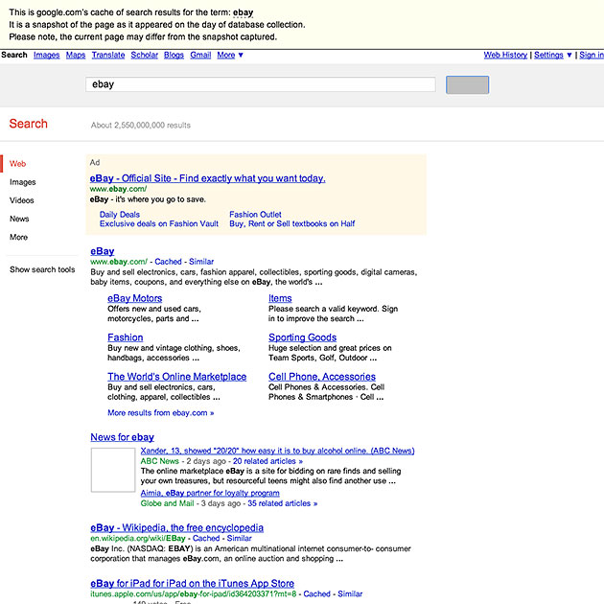The height and width of the screenshot is (604, 604).
Task: Click the 'About 2,550,000,000 results' text
Action: [141, 126]
